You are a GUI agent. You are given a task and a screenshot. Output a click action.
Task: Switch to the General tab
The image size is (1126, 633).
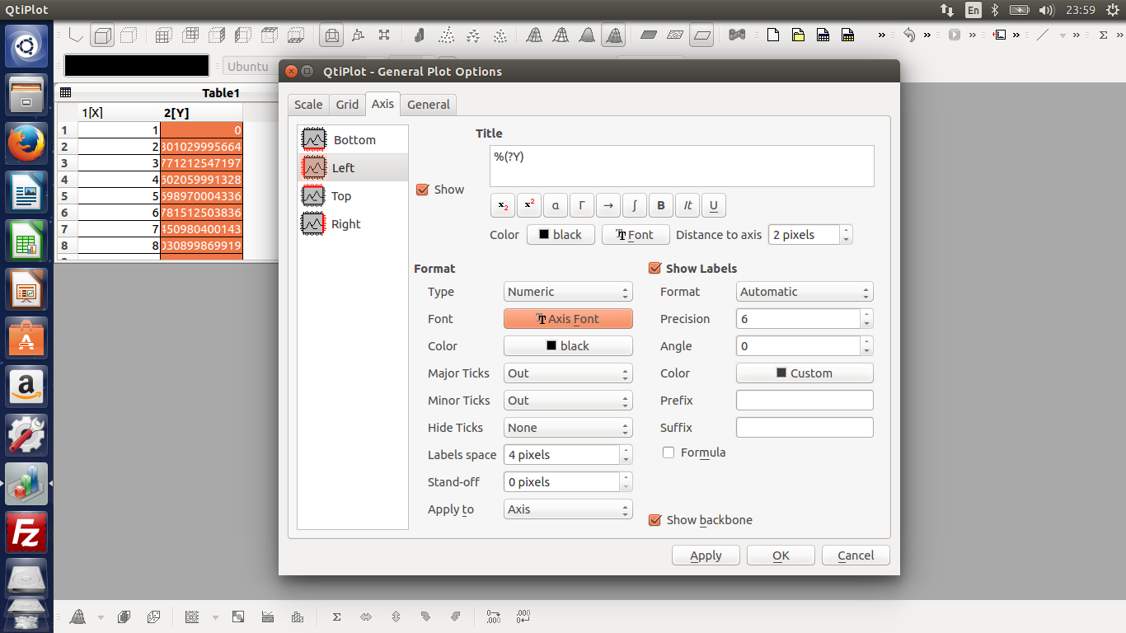pyautogui.click(x=429, y=104)
